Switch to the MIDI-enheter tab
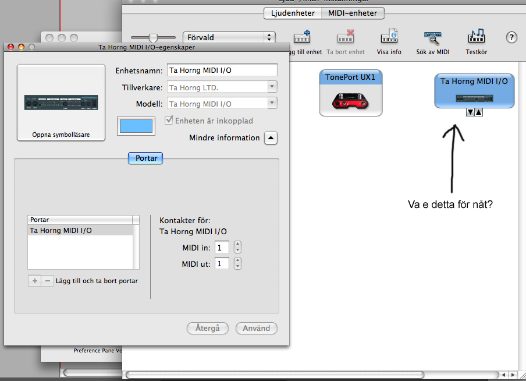 [x=353, y=13]
